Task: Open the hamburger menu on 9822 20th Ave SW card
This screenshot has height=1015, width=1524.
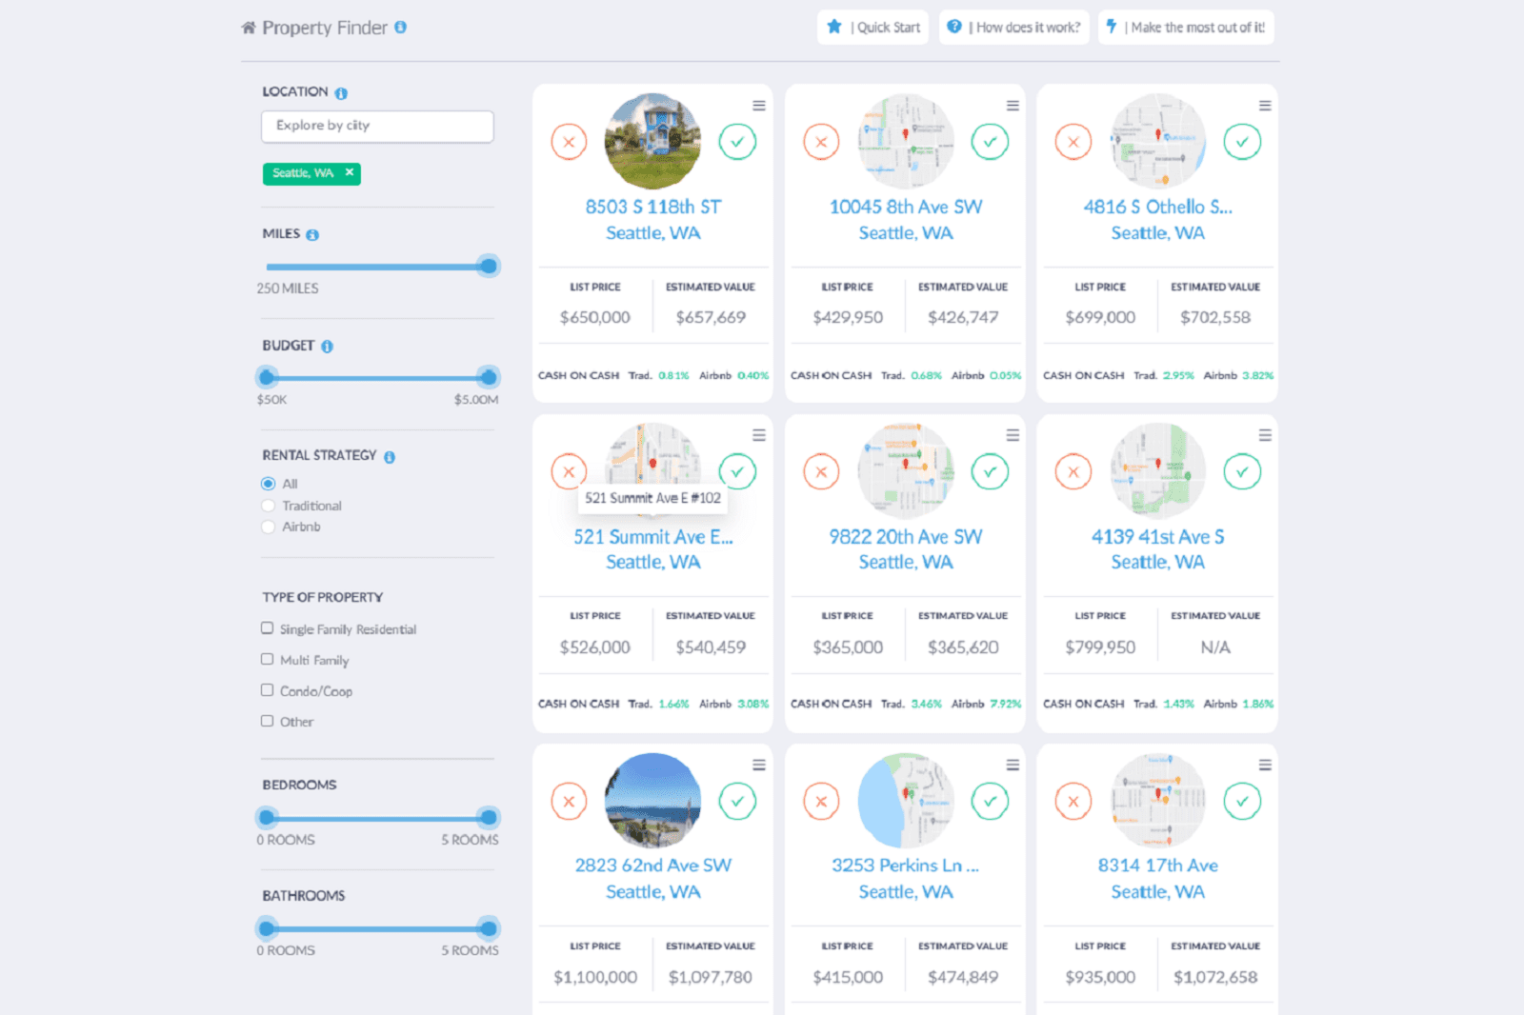Action: coord(1012,434)
